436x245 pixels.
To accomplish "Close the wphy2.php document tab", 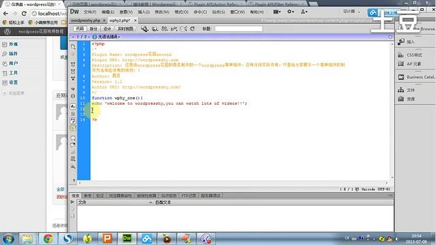I will [135, 20].
